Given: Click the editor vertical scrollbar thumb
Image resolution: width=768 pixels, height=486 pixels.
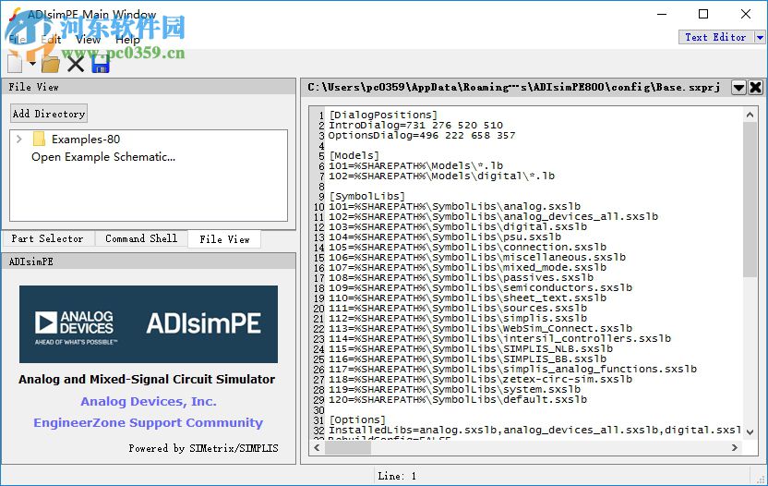Looking at the screenshot, I should 750,200.
